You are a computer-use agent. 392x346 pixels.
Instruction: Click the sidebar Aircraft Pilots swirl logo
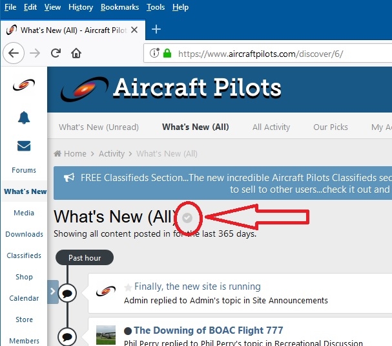coord(24,85)
